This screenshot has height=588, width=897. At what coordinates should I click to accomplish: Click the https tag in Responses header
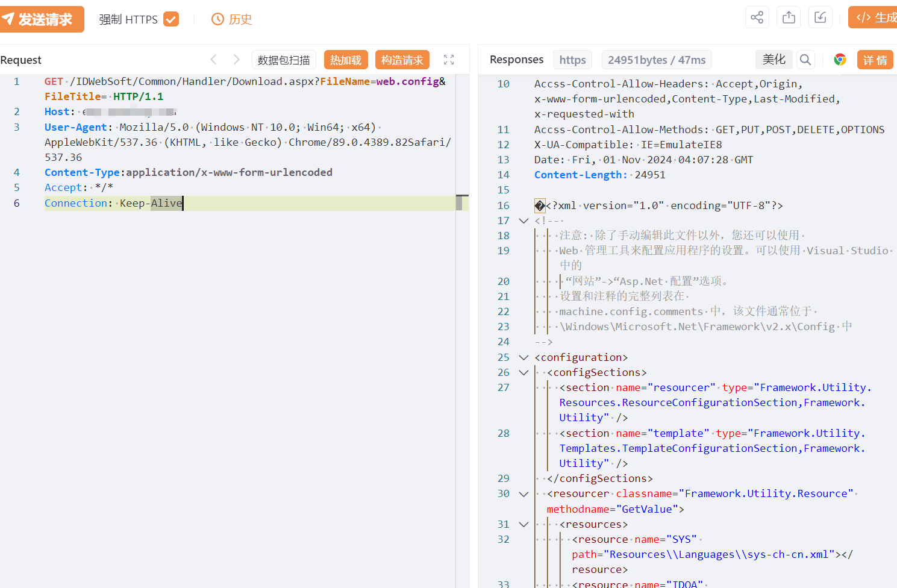(572, 60)
